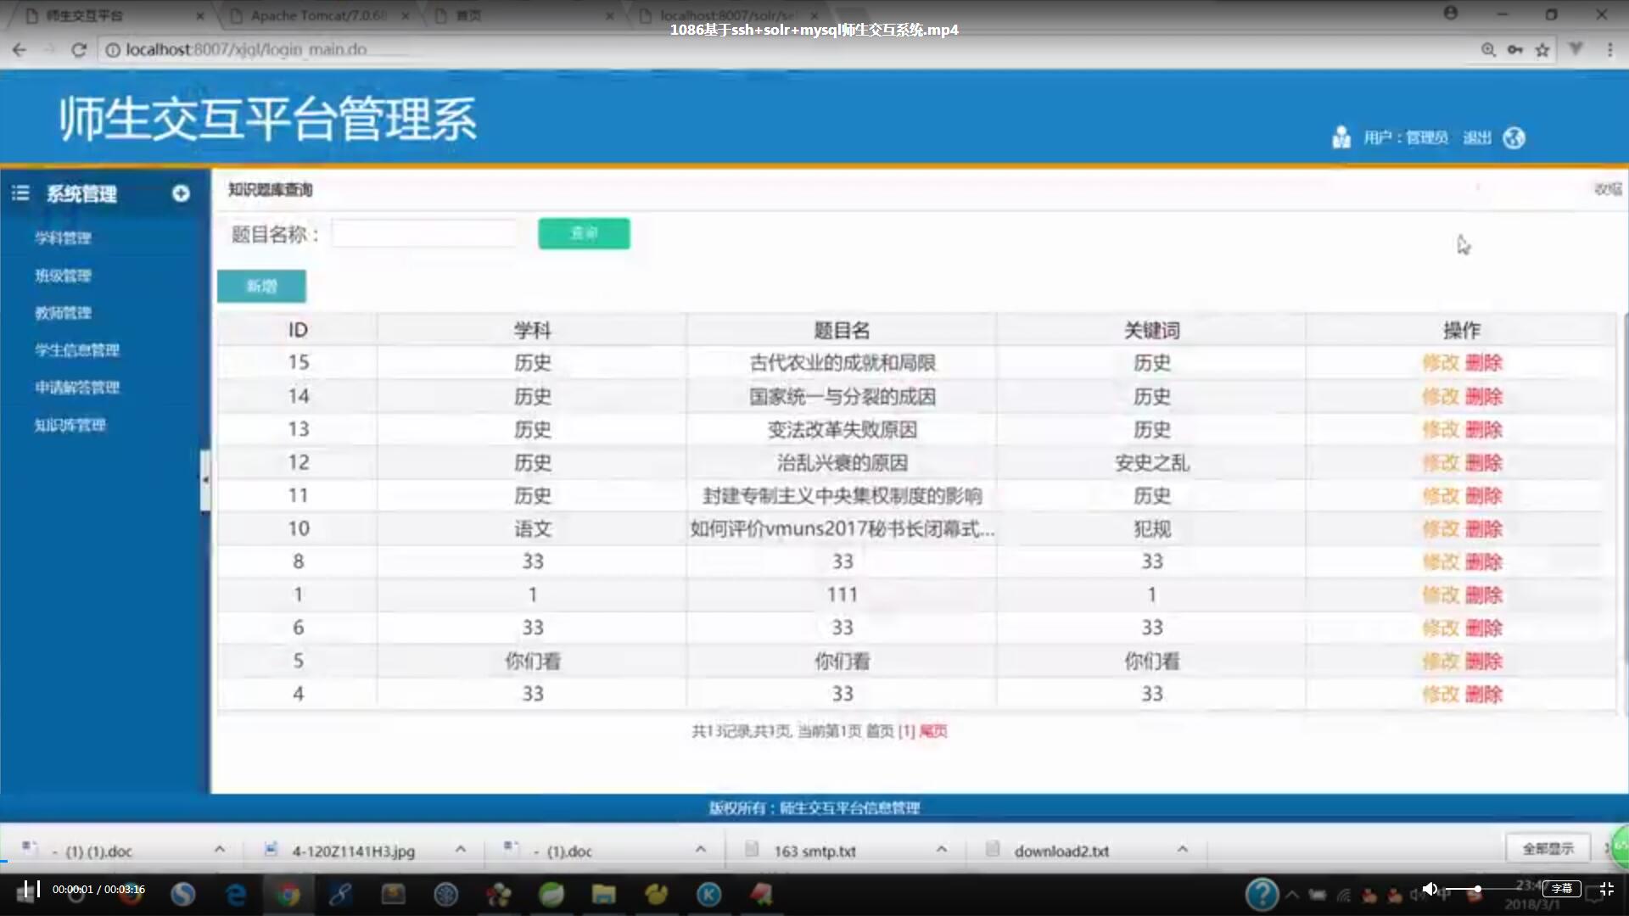
Task: Click the plus icon beside 系统管理
Action: point(181,193)
